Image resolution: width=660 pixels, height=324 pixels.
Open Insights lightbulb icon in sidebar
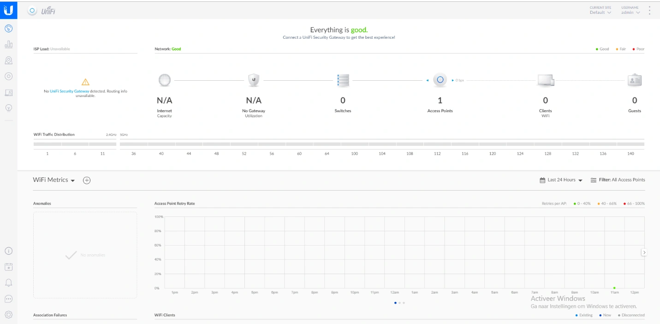(8, 108)
